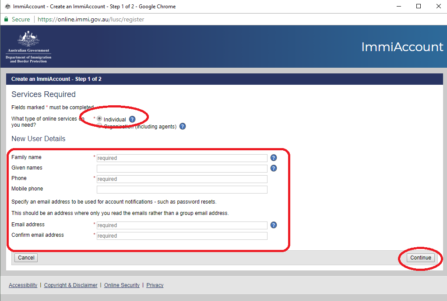Click the 'Services Required' heading
This screenshot has height=301, width=447.
click(43, 94)
